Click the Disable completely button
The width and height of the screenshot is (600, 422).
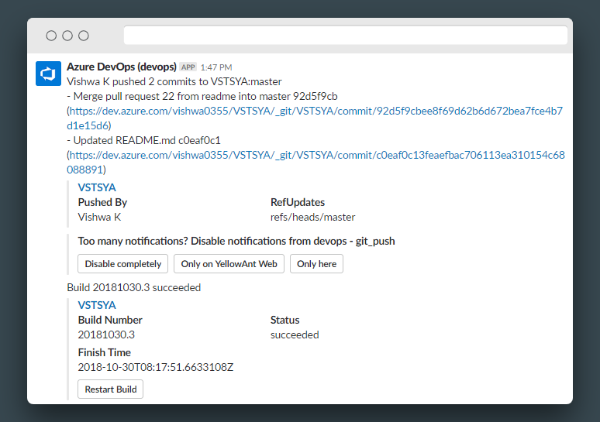point(122,264)
